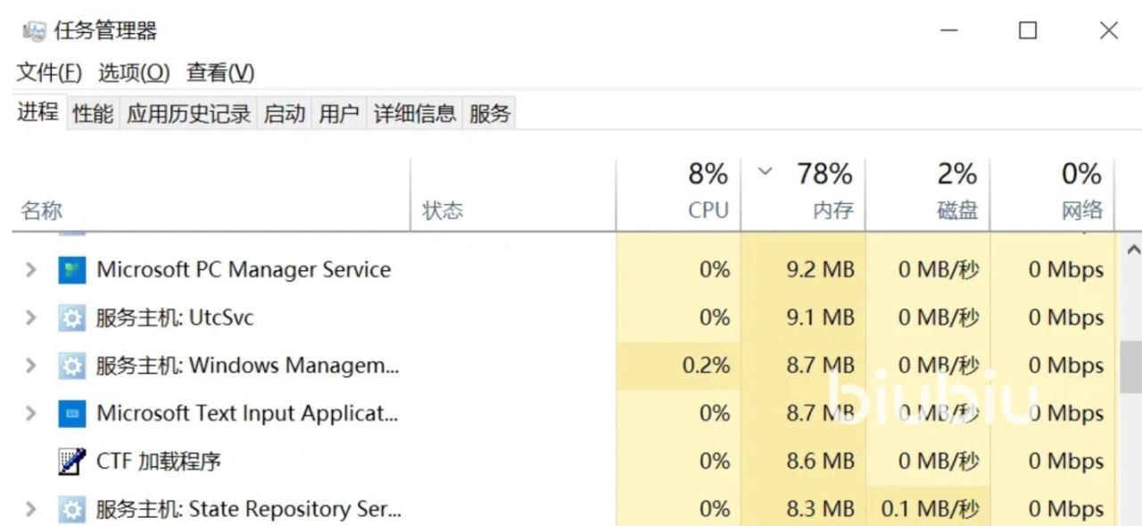Expand the Microsoft Text Input Application row
The width and height of the screenshot is (1142, 526).
click(31, 414)
